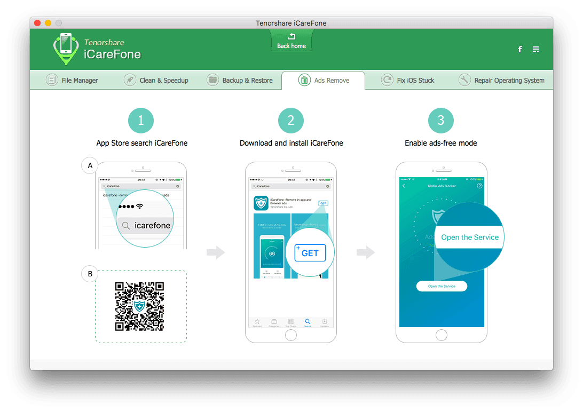
Task: Click the Clean & Speedup rocket icon
Action: click(130, 80)
